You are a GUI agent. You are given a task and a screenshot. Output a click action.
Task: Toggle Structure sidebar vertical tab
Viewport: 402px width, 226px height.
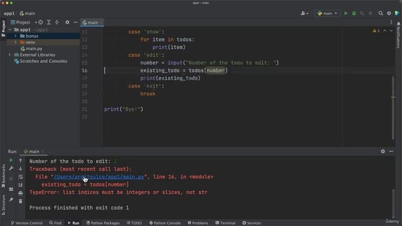click(3, 205)
